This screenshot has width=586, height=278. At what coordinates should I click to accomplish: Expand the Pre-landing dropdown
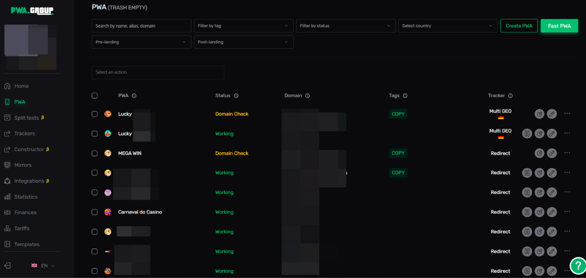[141, 42]
